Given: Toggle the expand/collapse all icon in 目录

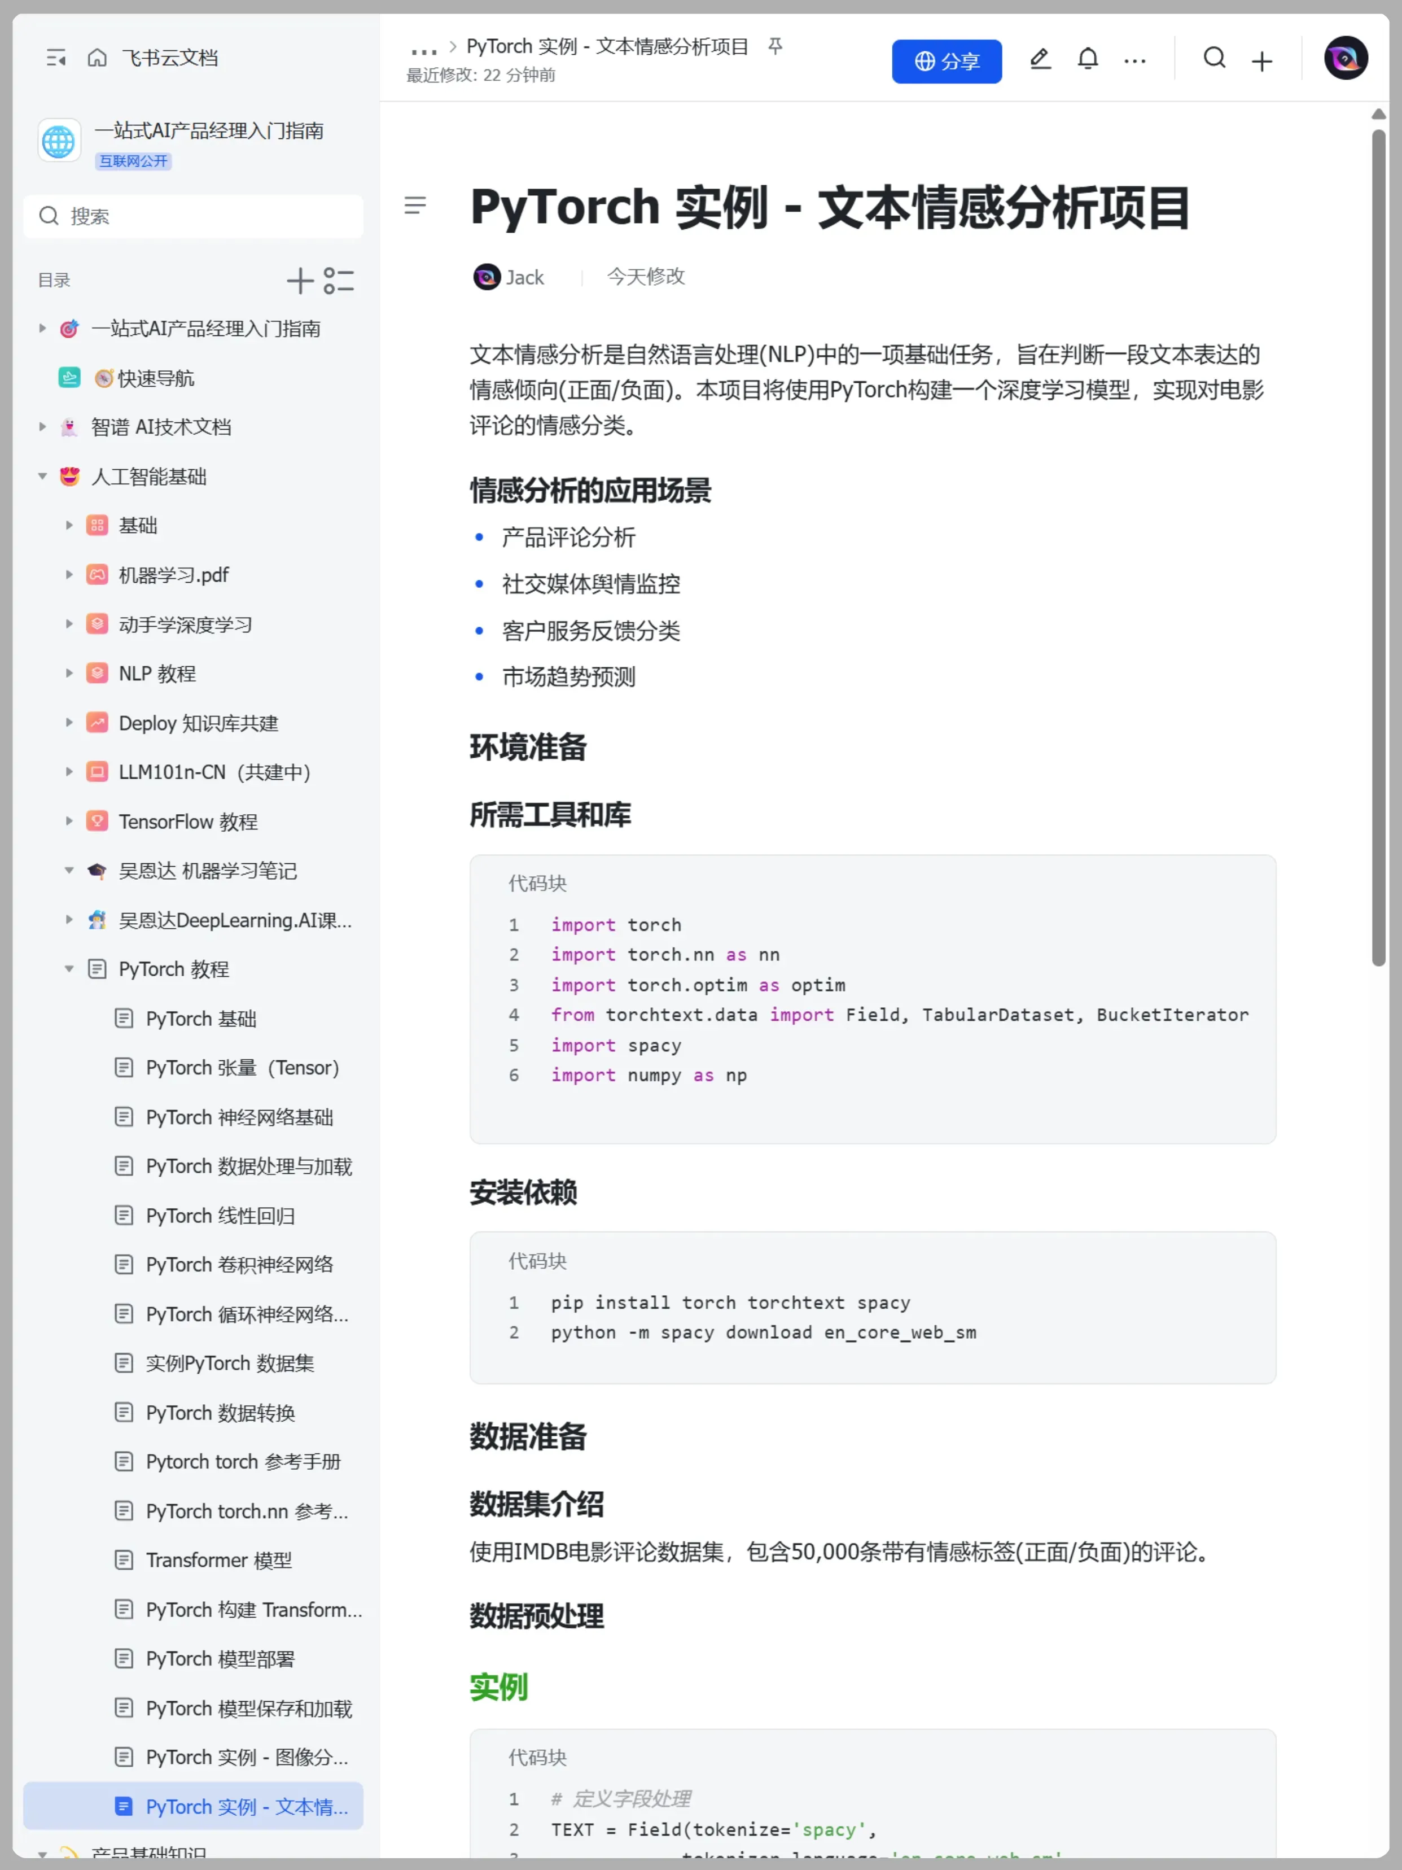Looking at the screenshot, I should click(x=339, y=281).
